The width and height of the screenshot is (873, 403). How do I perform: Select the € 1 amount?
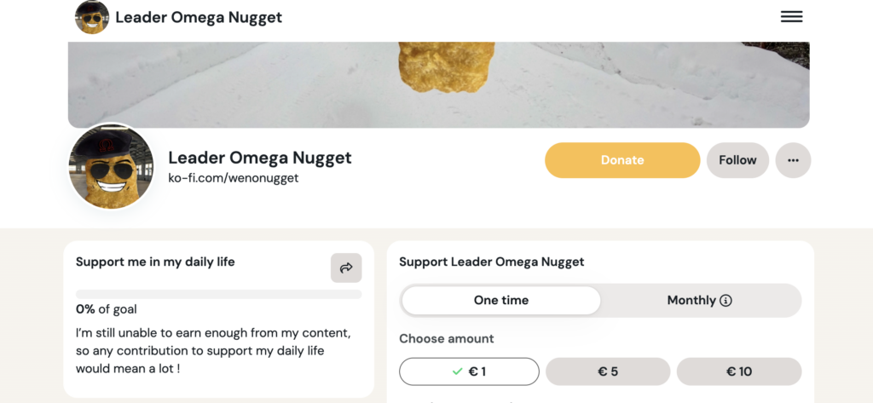coord(469,371)
